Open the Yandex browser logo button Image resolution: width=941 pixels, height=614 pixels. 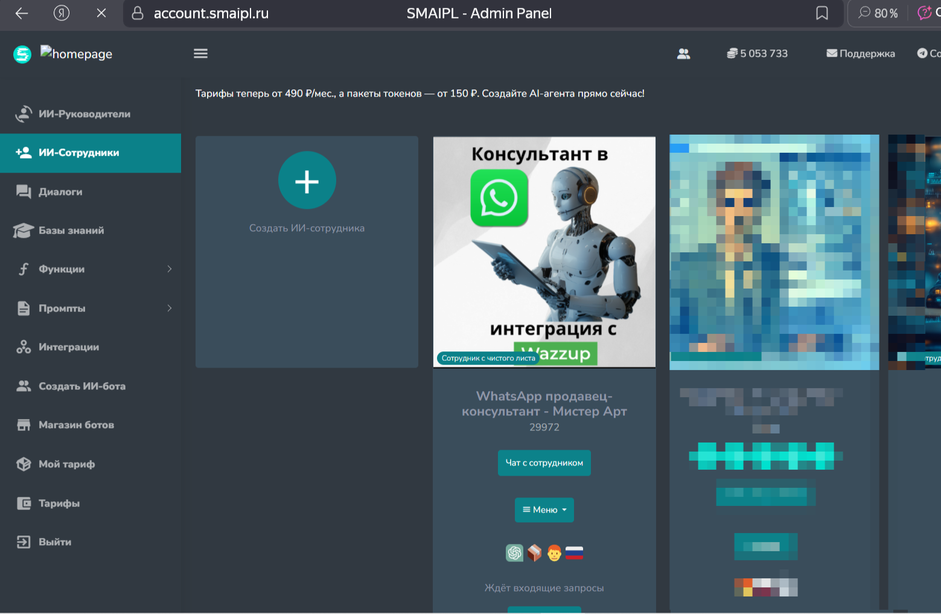(x=62, y=13)
